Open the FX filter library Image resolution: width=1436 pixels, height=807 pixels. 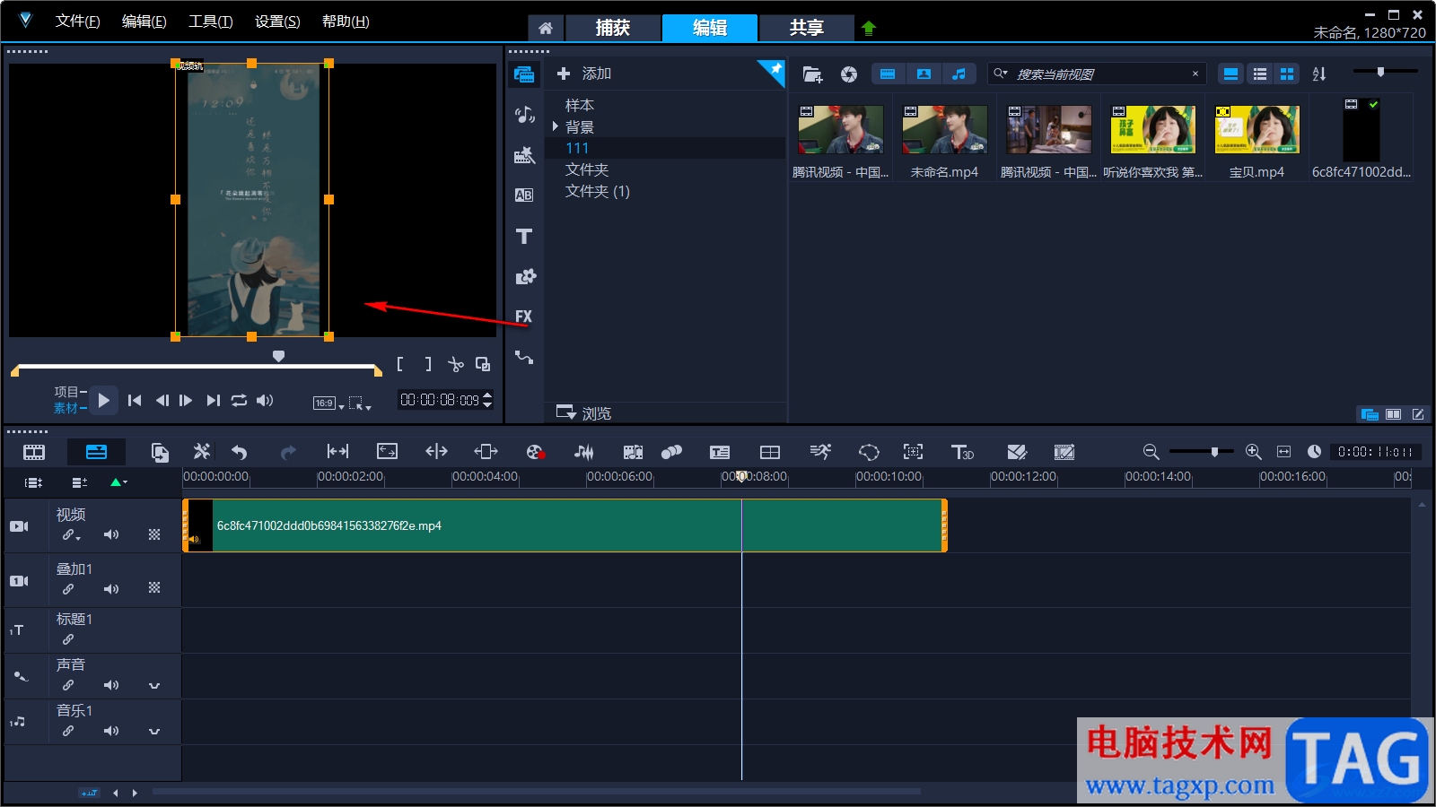pos(524,317)
